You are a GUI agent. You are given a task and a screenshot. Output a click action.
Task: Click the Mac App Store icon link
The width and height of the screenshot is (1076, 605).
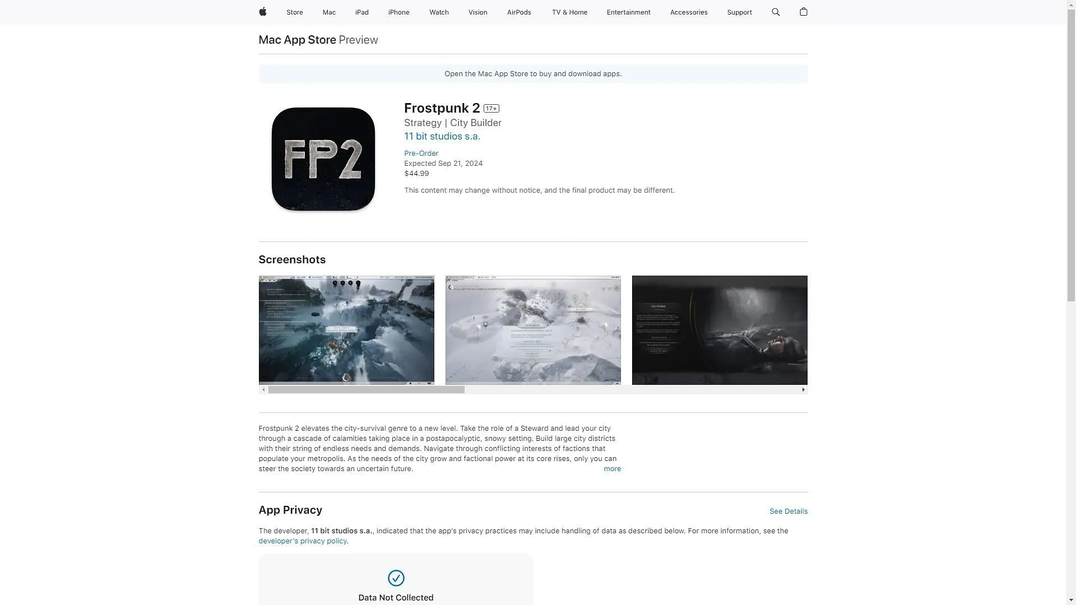[x=297, y=39]
